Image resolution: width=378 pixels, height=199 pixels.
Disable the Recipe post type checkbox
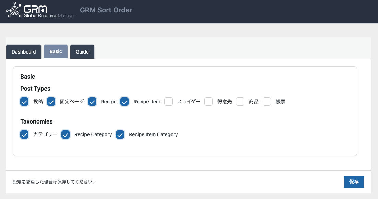point(92,102)
